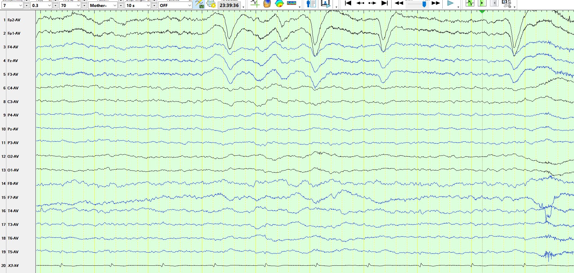
Task: Select the Fp2-AV channel label
Action: 14,20
